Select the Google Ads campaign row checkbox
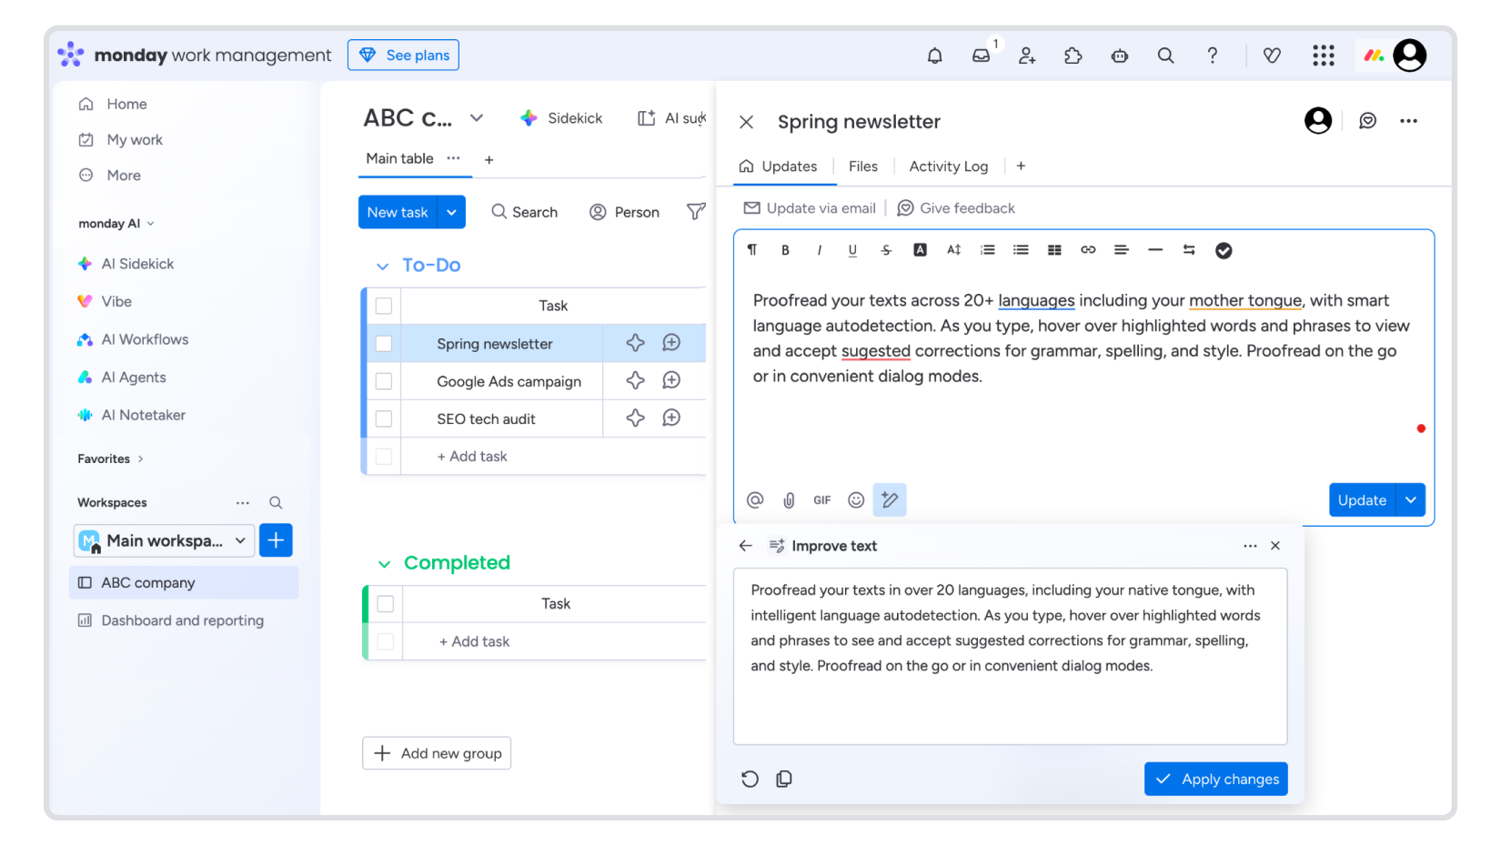Viewport: 1501px width, 846px height. [384, 381]
